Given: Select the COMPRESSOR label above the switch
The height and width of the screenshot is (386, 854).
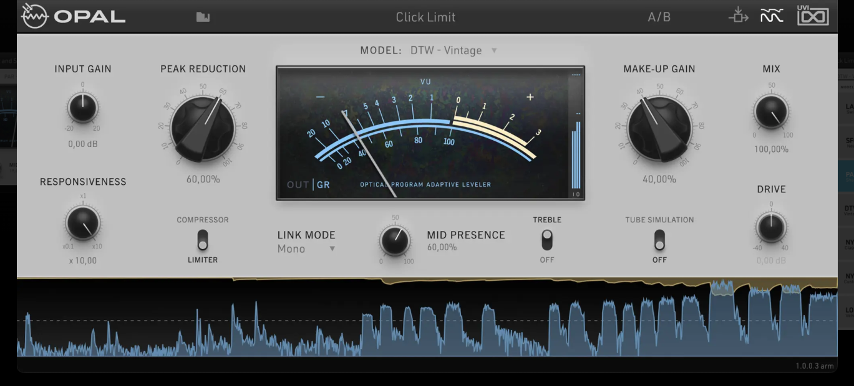Looking at the screenshot, I should 203,220.
